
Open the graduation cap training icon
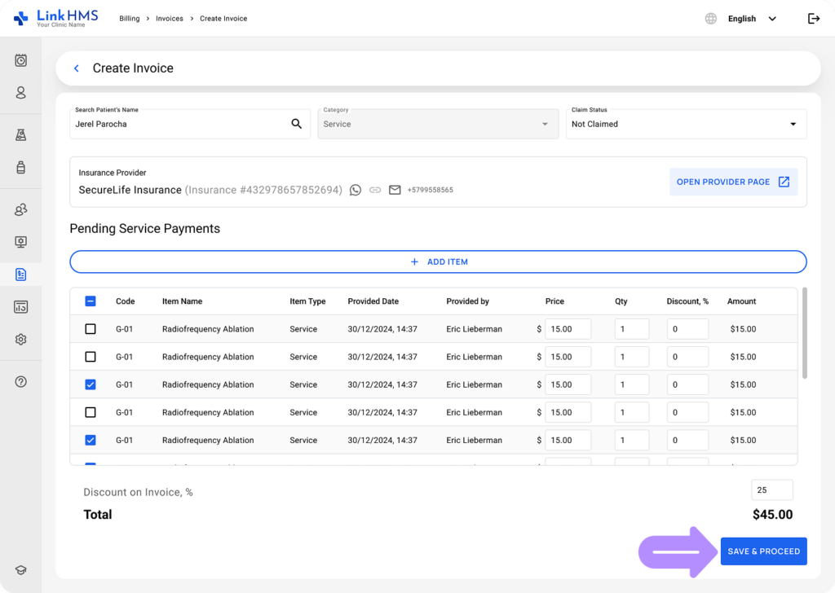[x=20, y=570]
